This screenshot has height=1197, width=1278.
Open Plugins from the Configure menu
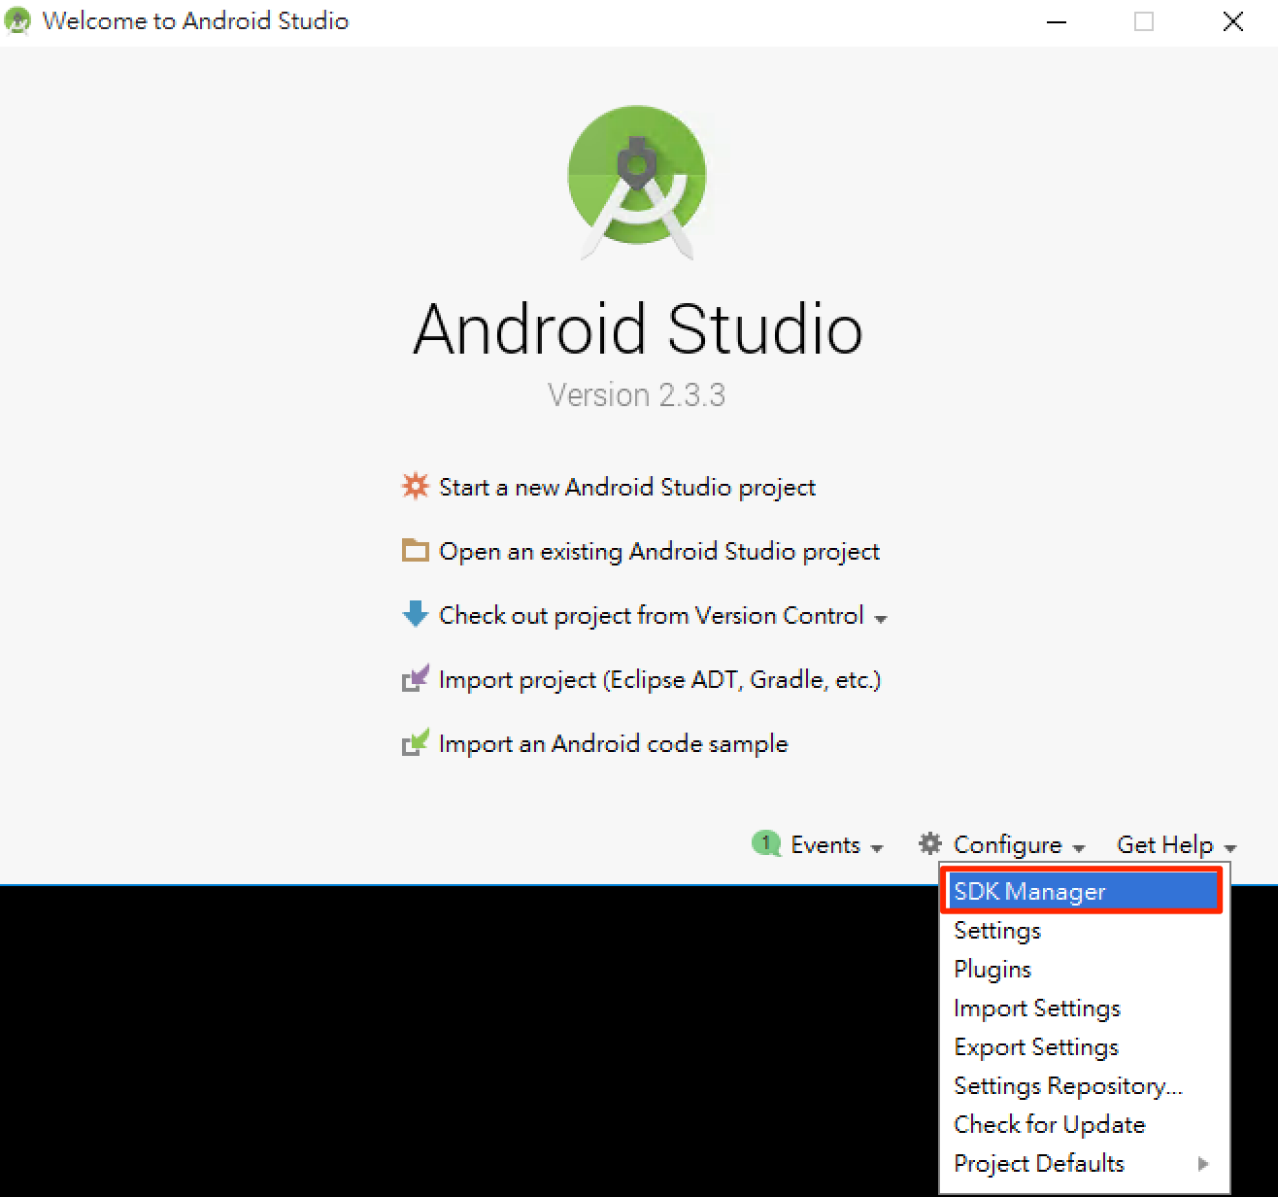click(1084, 969)
